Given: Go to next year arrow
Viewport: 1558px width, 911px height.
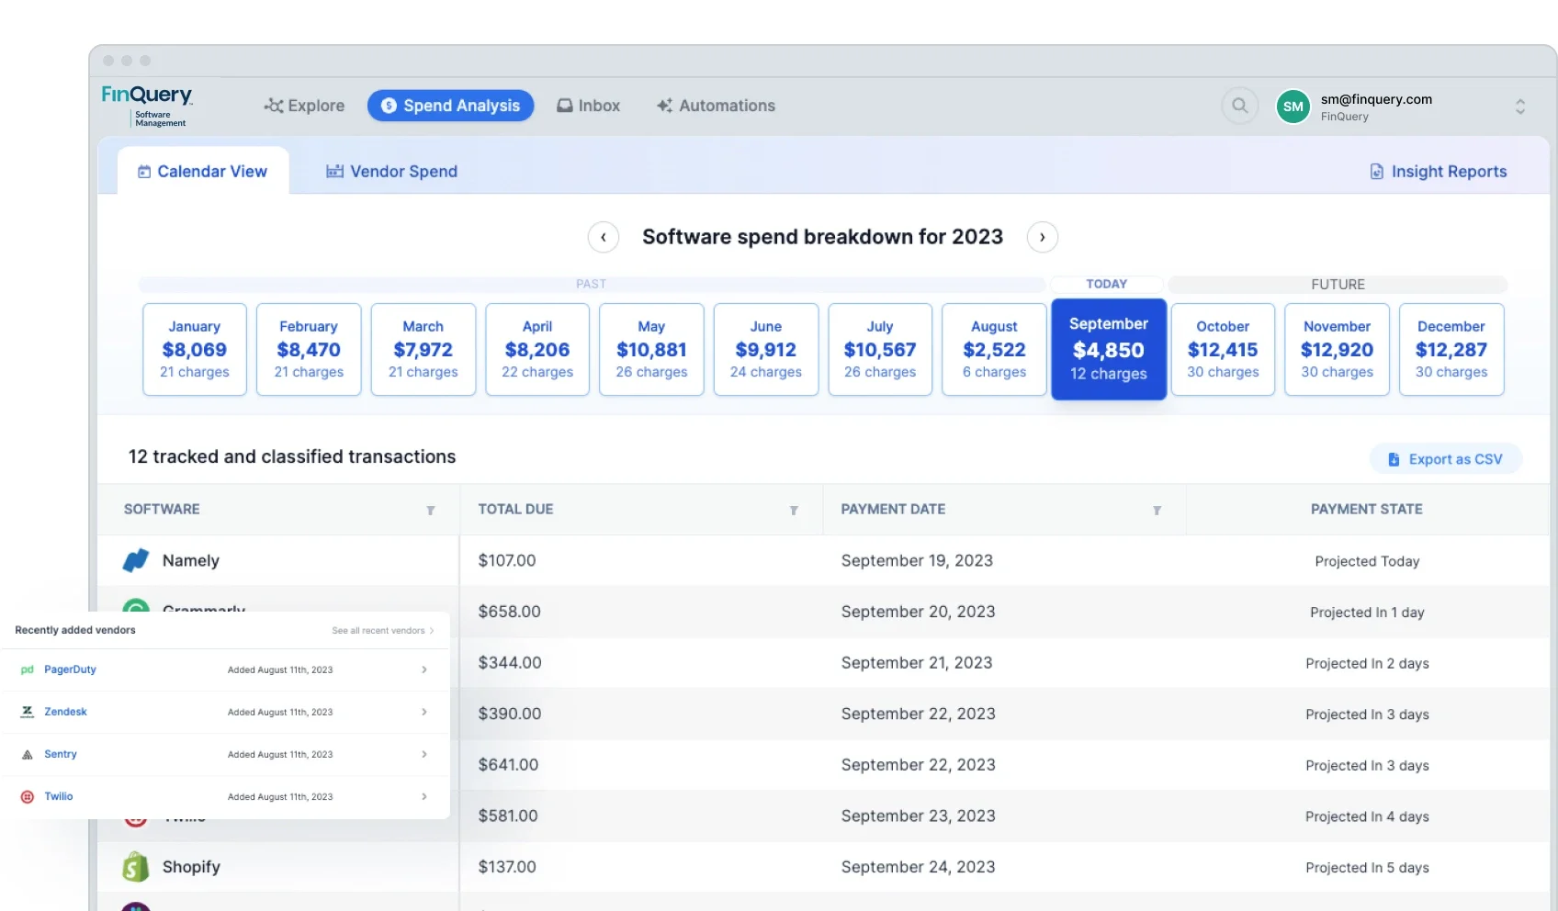Looking at the screenshot, I should point(1042,237).
